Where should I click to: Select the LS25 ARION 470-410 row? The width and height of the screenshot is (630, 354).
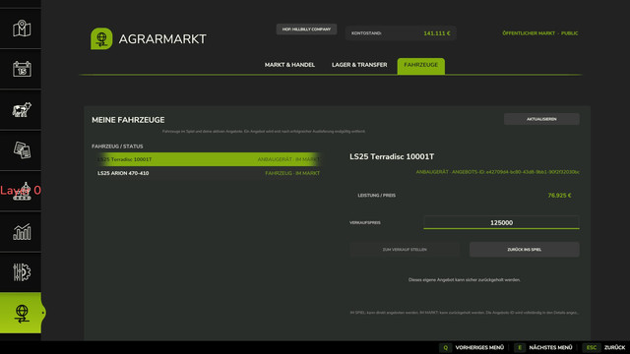pyautogui.click(x=209, y=173)
